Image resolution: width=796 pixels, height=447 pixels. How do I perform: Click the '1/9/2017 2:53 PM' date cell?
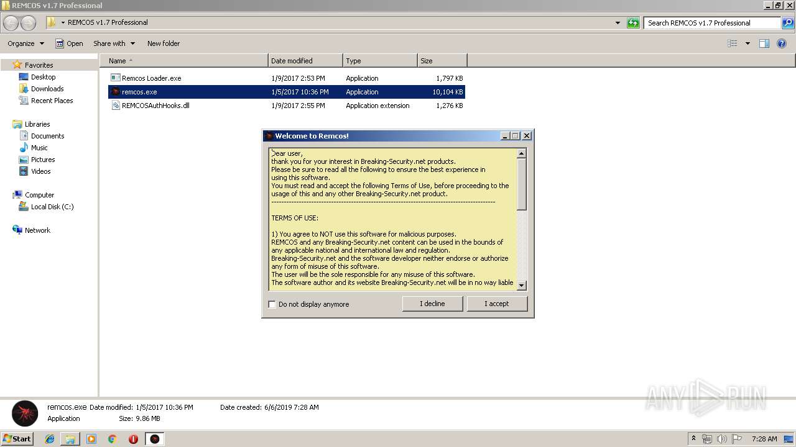[x=298, y=78]
